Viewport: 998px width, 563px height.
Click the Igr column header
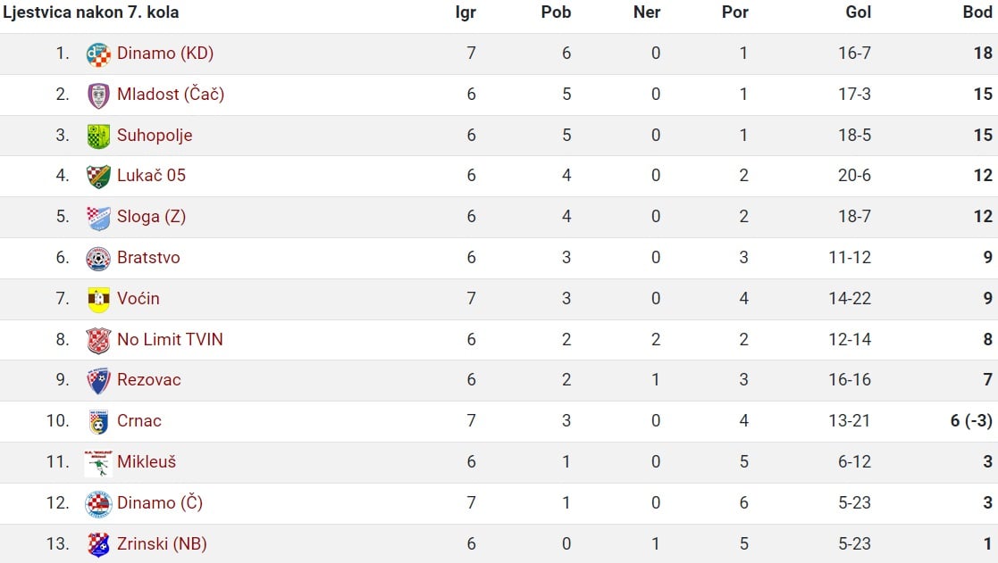[x=465, y=12]
